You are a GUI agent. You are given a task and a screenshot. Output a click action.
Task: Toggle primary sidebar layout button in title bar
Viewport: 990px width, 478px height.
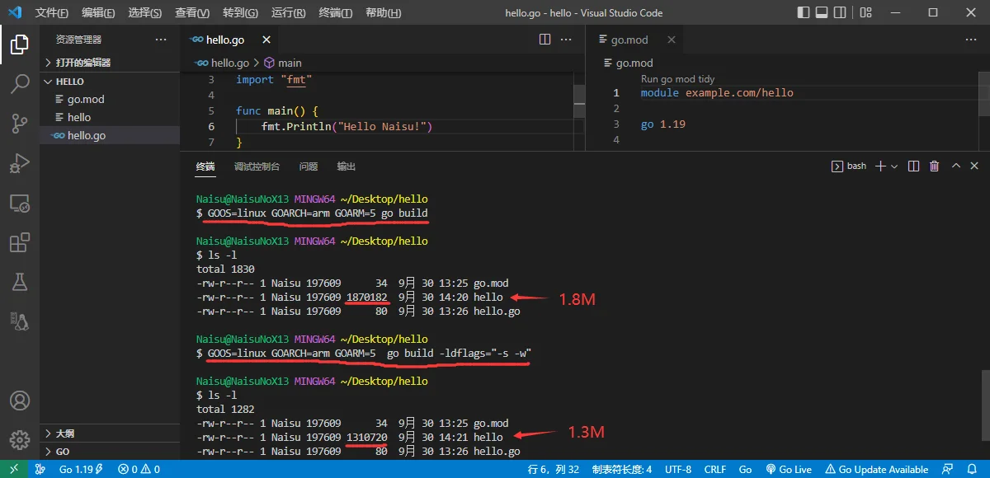804,12
